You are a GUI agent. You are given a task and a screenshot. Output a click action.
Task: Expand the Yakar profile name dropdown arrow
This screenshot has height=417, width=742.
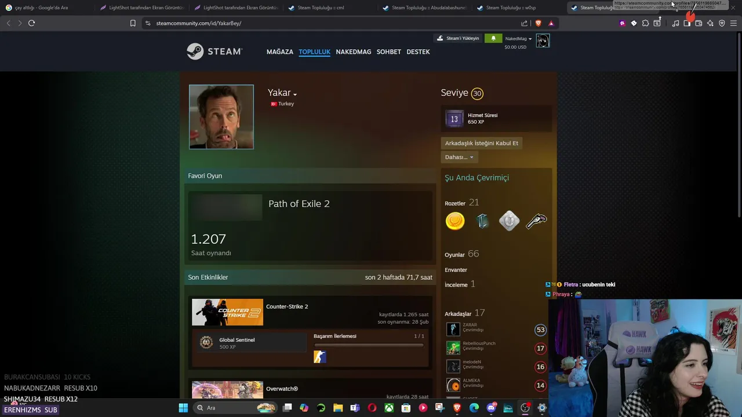[295, 94]
